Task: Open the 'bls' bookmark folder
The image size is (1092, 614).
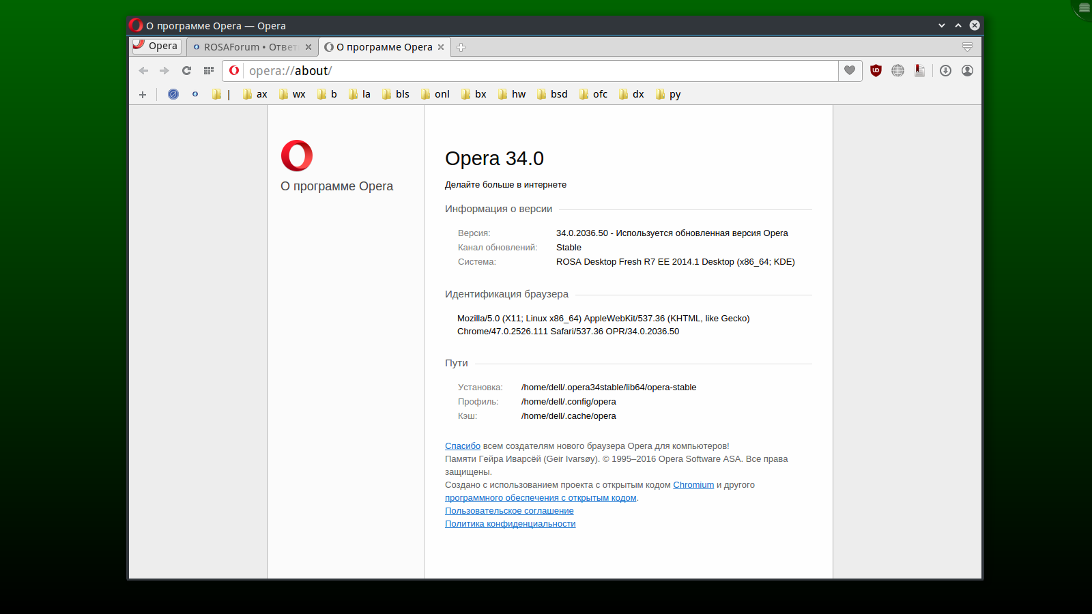Action: (396, 94)
